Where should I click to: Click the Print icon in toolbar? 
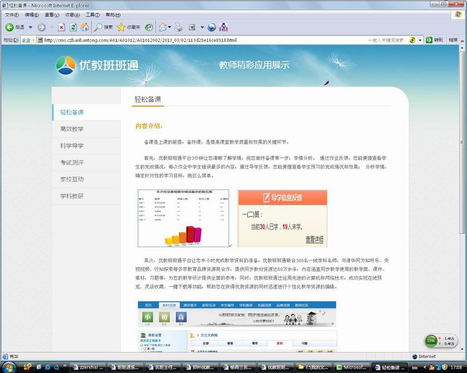click(x=179, y=27)
